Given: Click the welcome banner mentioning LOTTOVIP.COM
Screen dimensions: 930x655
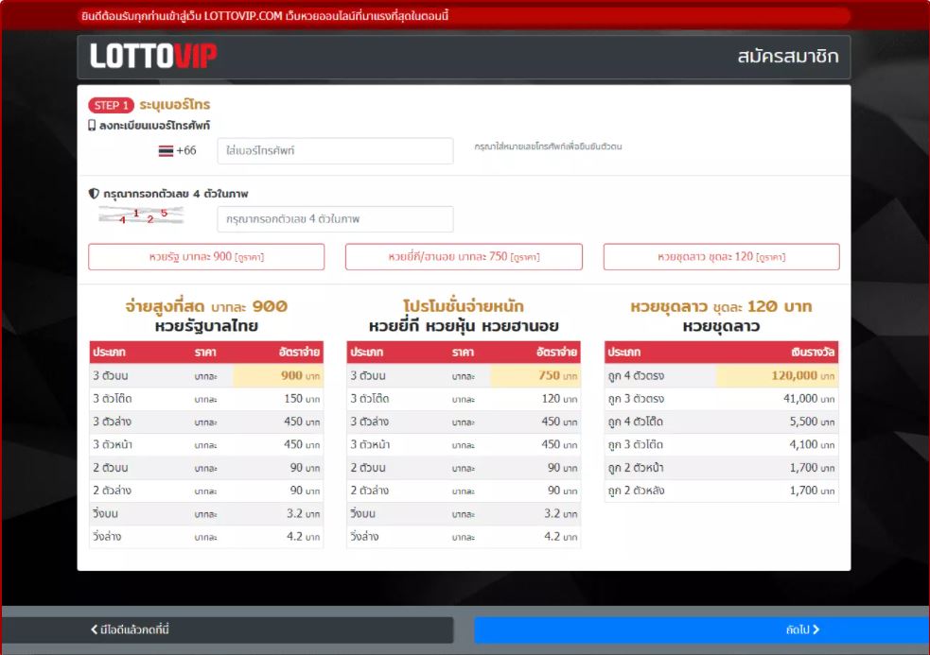Looking at the screenshot, I should point(265,16).
